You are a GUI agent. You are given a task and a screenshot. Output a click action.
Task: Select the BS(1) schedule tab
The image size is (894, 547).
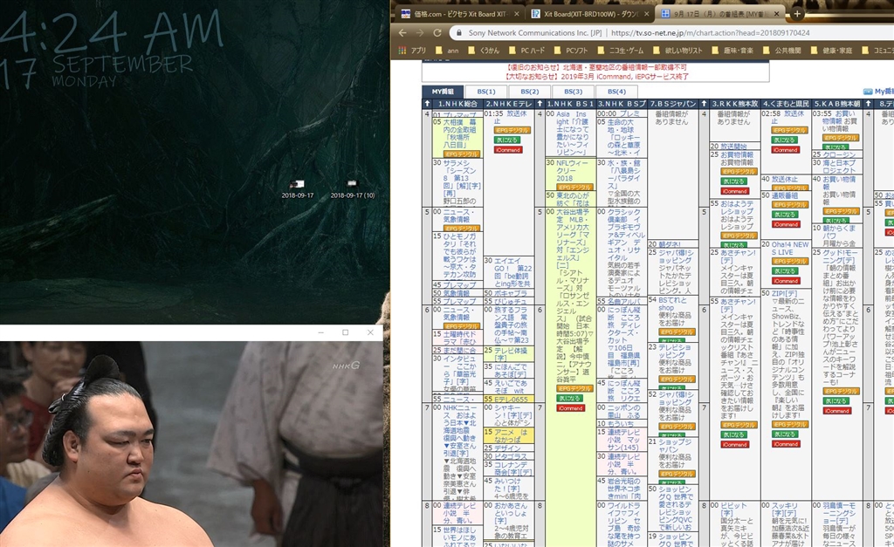[485, 92]
